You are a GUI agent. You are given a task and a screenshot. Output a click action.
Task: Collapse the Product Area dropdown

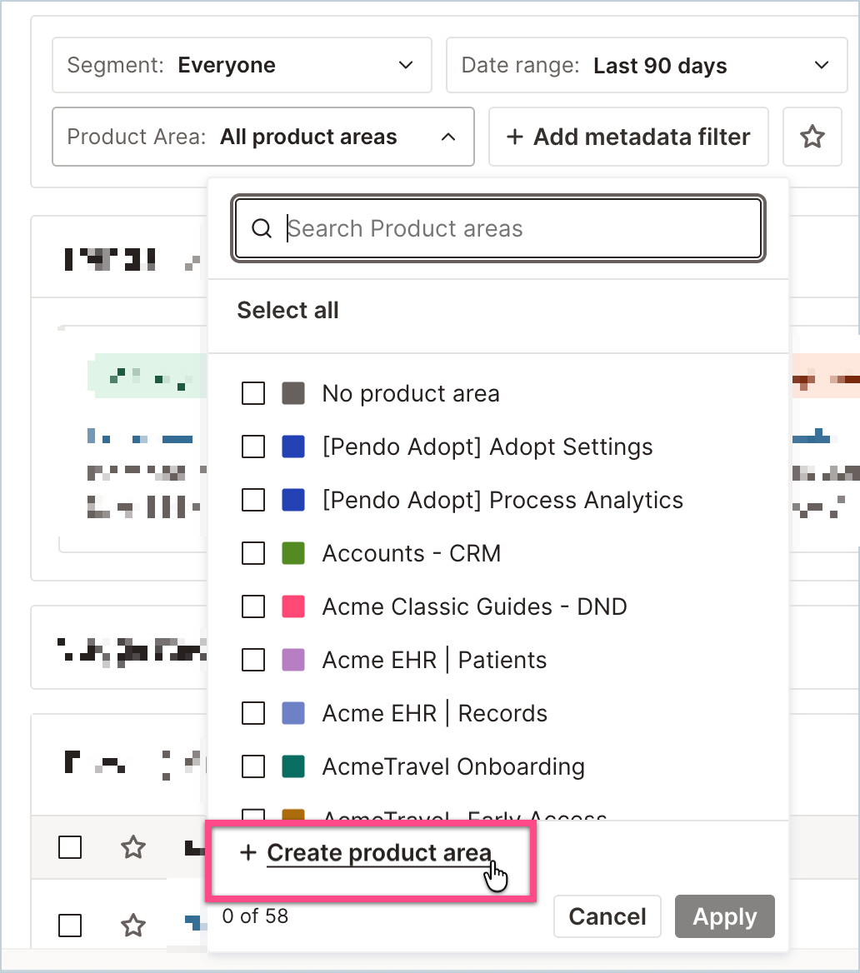click(x=263, y=137)
